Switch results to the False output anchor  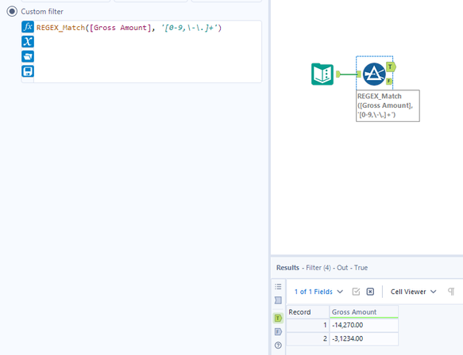click(278, 332)
